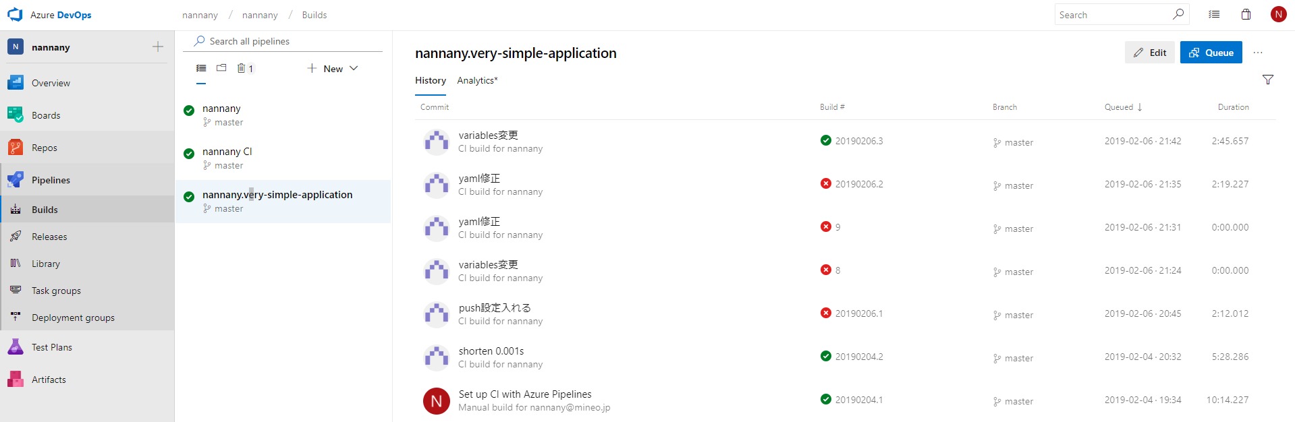Add new item with plus beside nannany
Image resolution: width=1295 pixels, height=422 pixels.
tap(158, 47)
